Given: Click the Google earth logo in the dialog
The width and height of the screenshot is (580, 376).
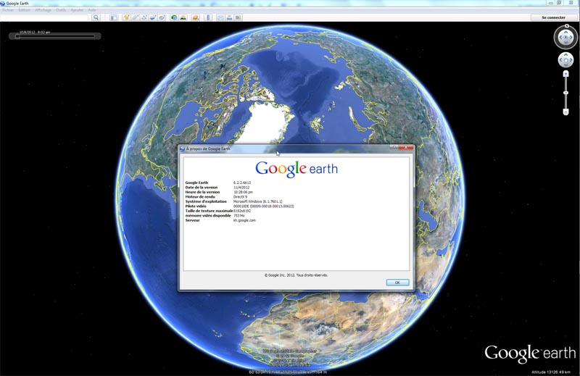Looking at the screenshot, I should click(x=297, y=169).
